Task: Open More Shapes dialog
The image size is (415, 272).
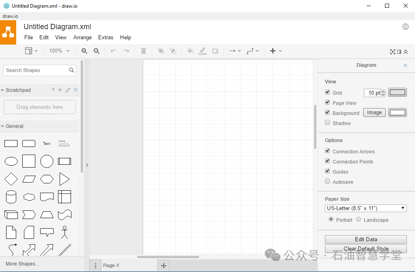Action: tap(22, 264)
